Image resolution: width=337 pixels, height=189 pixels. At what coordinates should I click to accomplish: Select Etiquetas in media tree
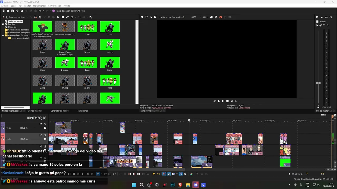[x=12, y=27]
